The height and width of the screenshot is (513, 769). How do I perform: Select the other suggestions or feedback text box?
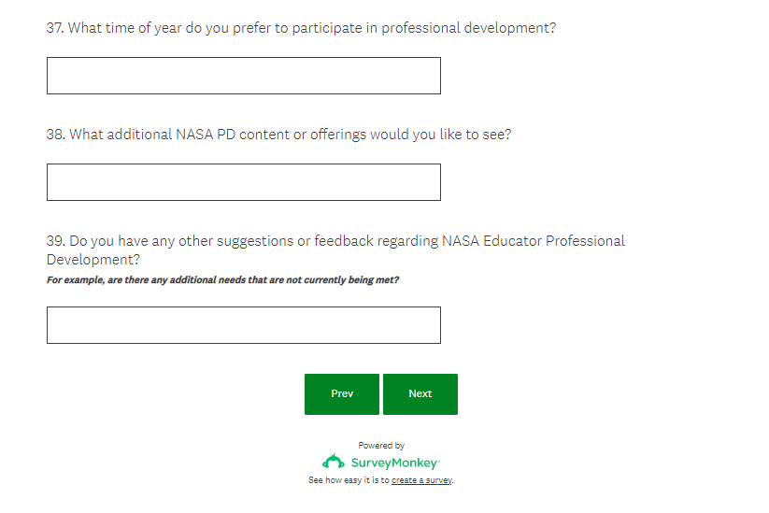[x=243, y=325]
